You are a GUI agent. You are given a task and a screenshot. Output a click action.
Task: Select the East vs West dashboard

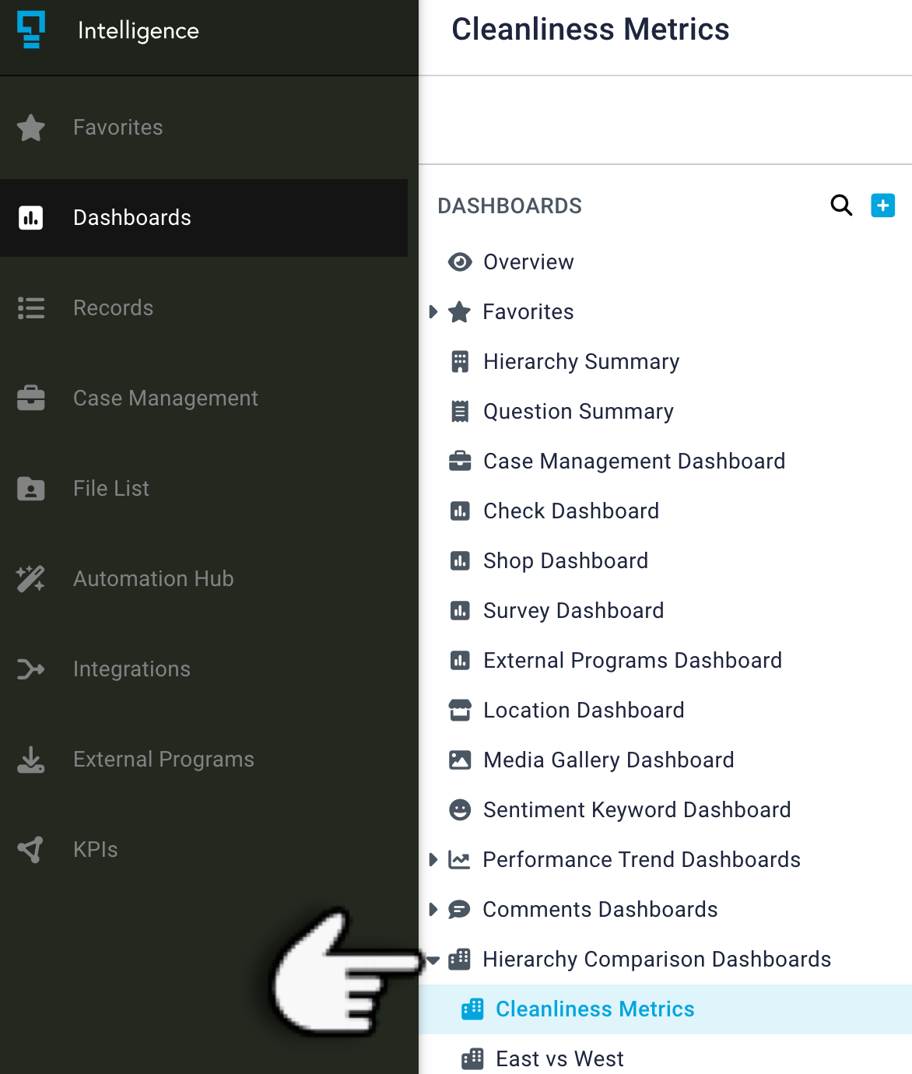tap(559, 1058)
